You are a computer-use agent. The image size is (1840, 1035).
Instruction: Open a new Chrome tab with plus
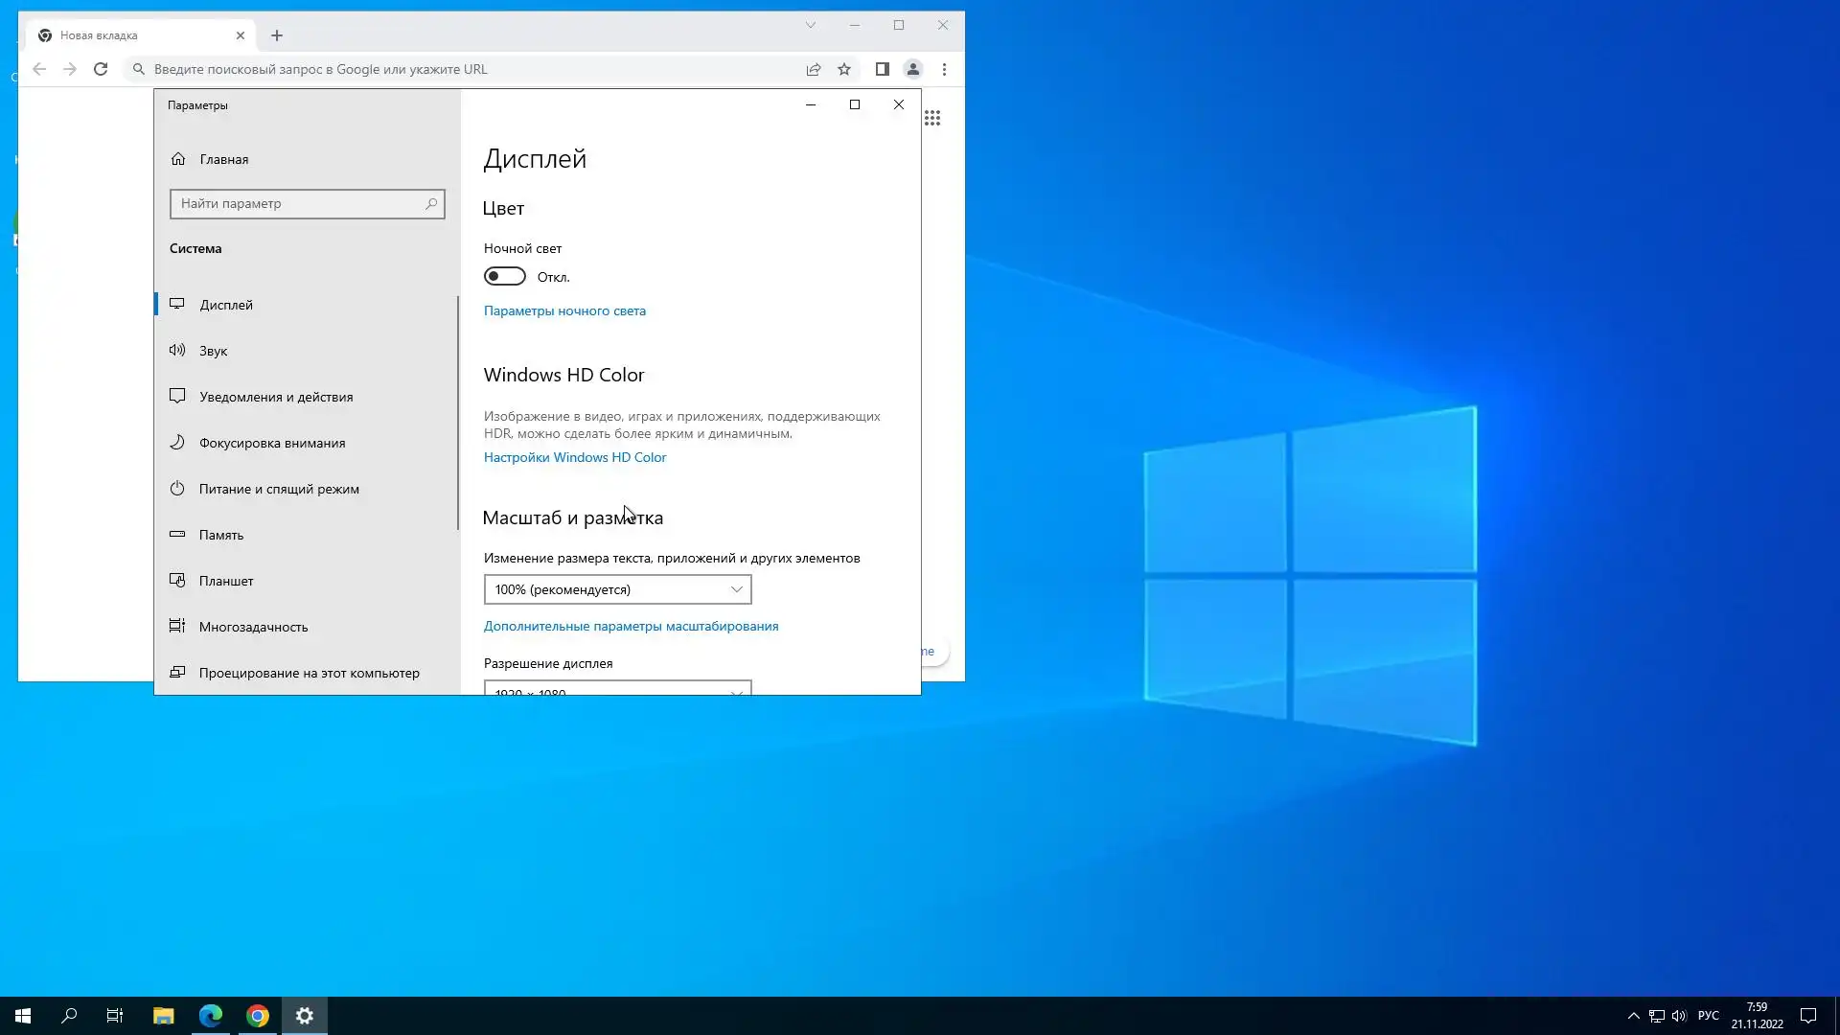click(x=277, y=35)
